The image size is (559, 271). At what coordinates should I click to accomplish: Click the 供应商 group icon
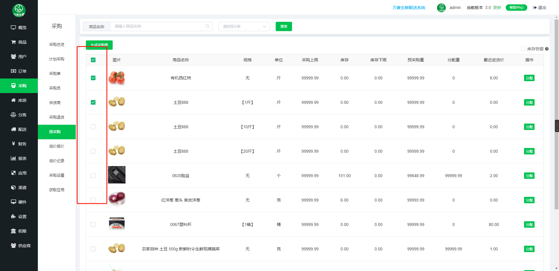tap(13, 245)
